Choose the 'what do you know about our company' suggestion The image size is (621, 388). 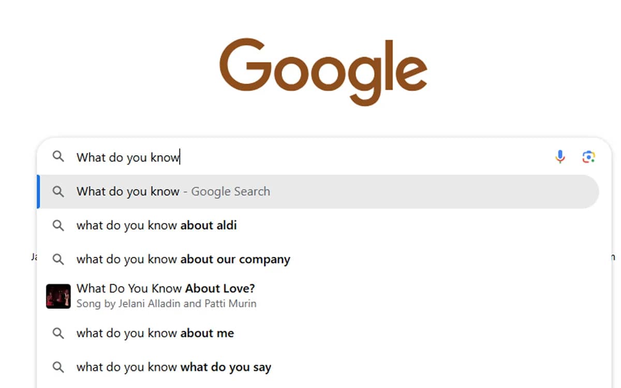pos(183,259)
